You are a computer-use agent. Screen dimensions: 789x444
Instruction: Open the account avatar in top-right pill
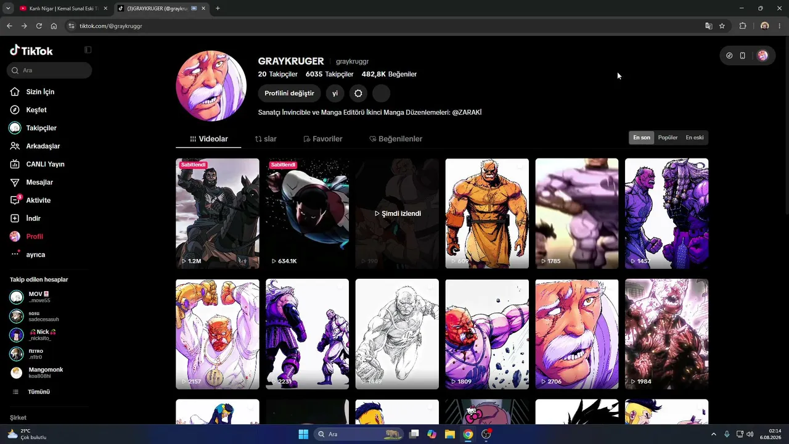[762, 55]
